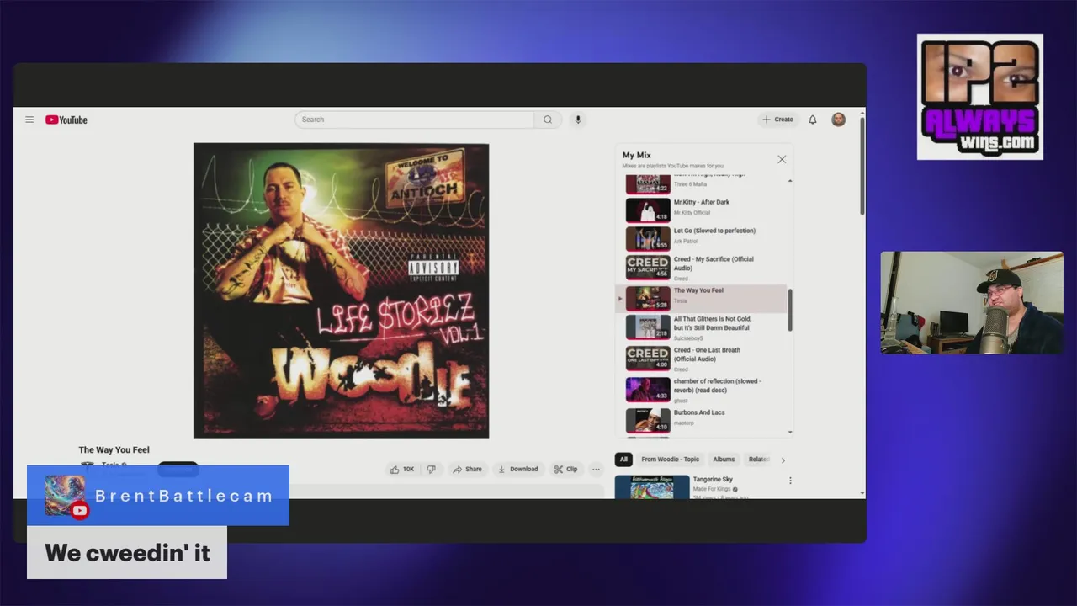
Task: Click the Woodie Life Storiez album video
Action: [x=341, y=290]
